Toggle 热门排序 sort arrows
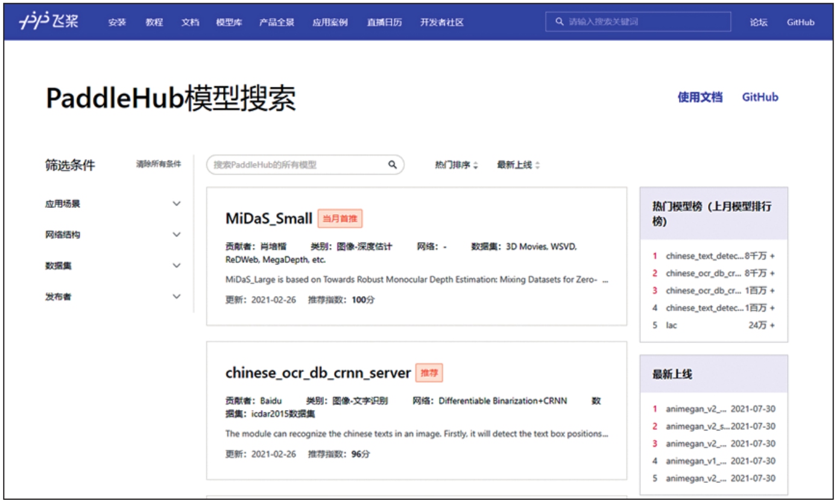 pyautogui.click(x=476, y=165)
